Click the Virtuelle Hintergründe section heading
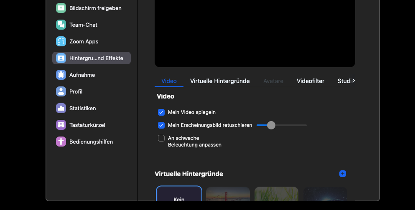This screenshot has height=210, width=415. 189,174
